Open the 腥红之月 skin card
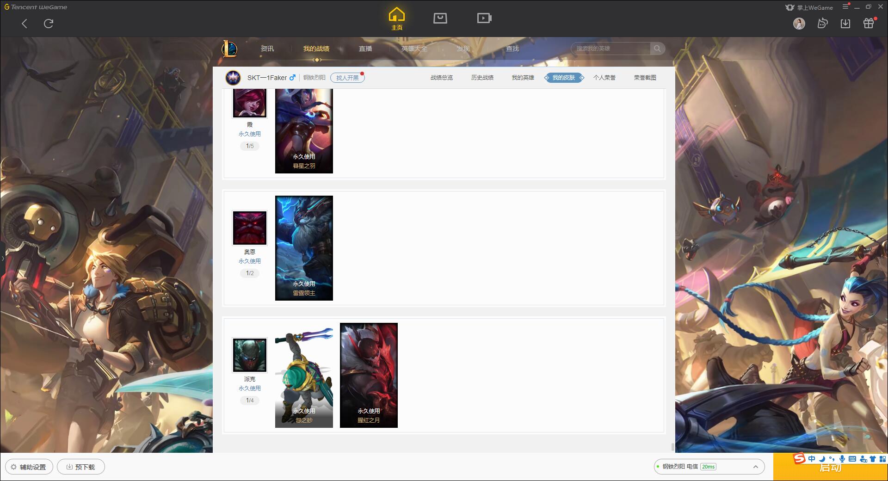 369,375
